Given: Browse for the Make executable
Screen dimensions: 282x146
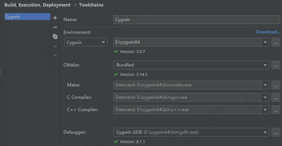Looking at the screenshot, I should pos(276,85).
